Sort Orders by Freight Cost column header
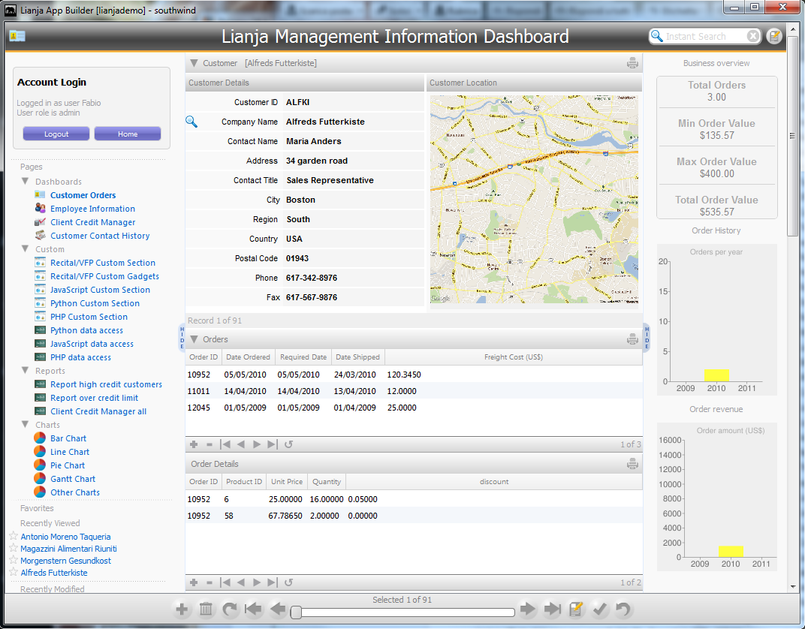 pyautogui.click(x=514, y=357)
